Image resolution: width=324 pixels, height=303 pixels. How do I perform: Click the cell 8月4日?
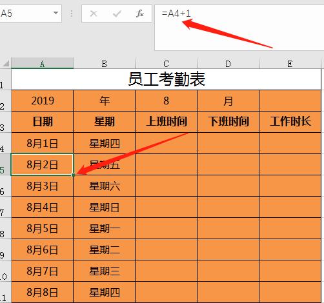(43, 207)
